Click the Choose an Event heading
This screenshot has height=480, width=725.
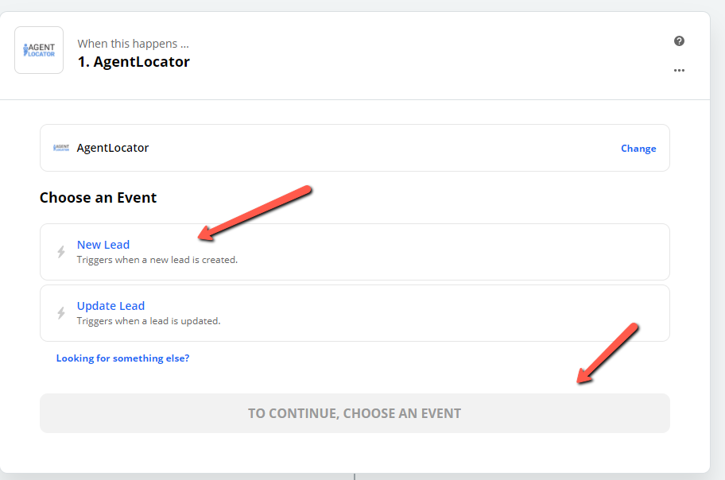point(98,197)
